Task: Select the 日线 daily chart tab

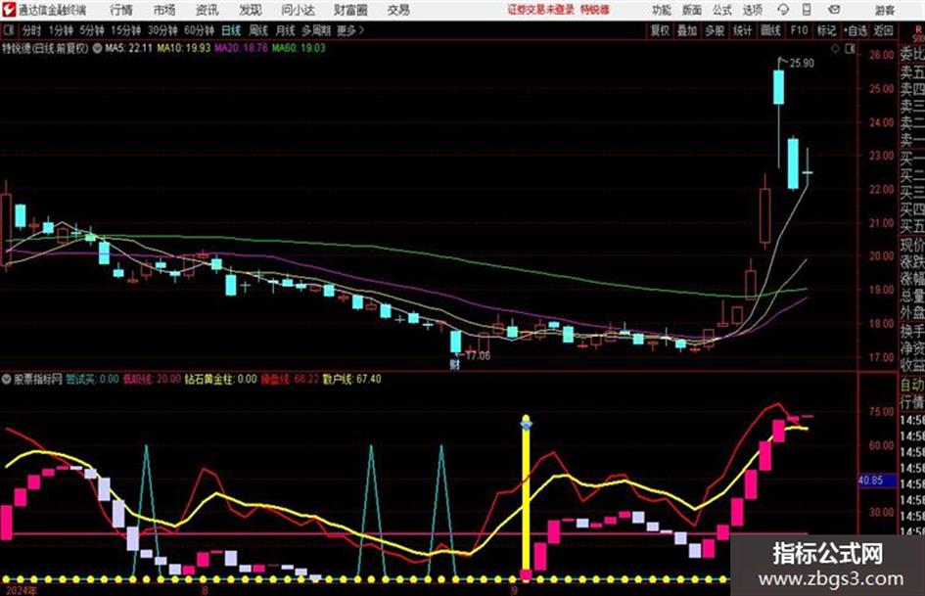Action: (x=231, y=30)
